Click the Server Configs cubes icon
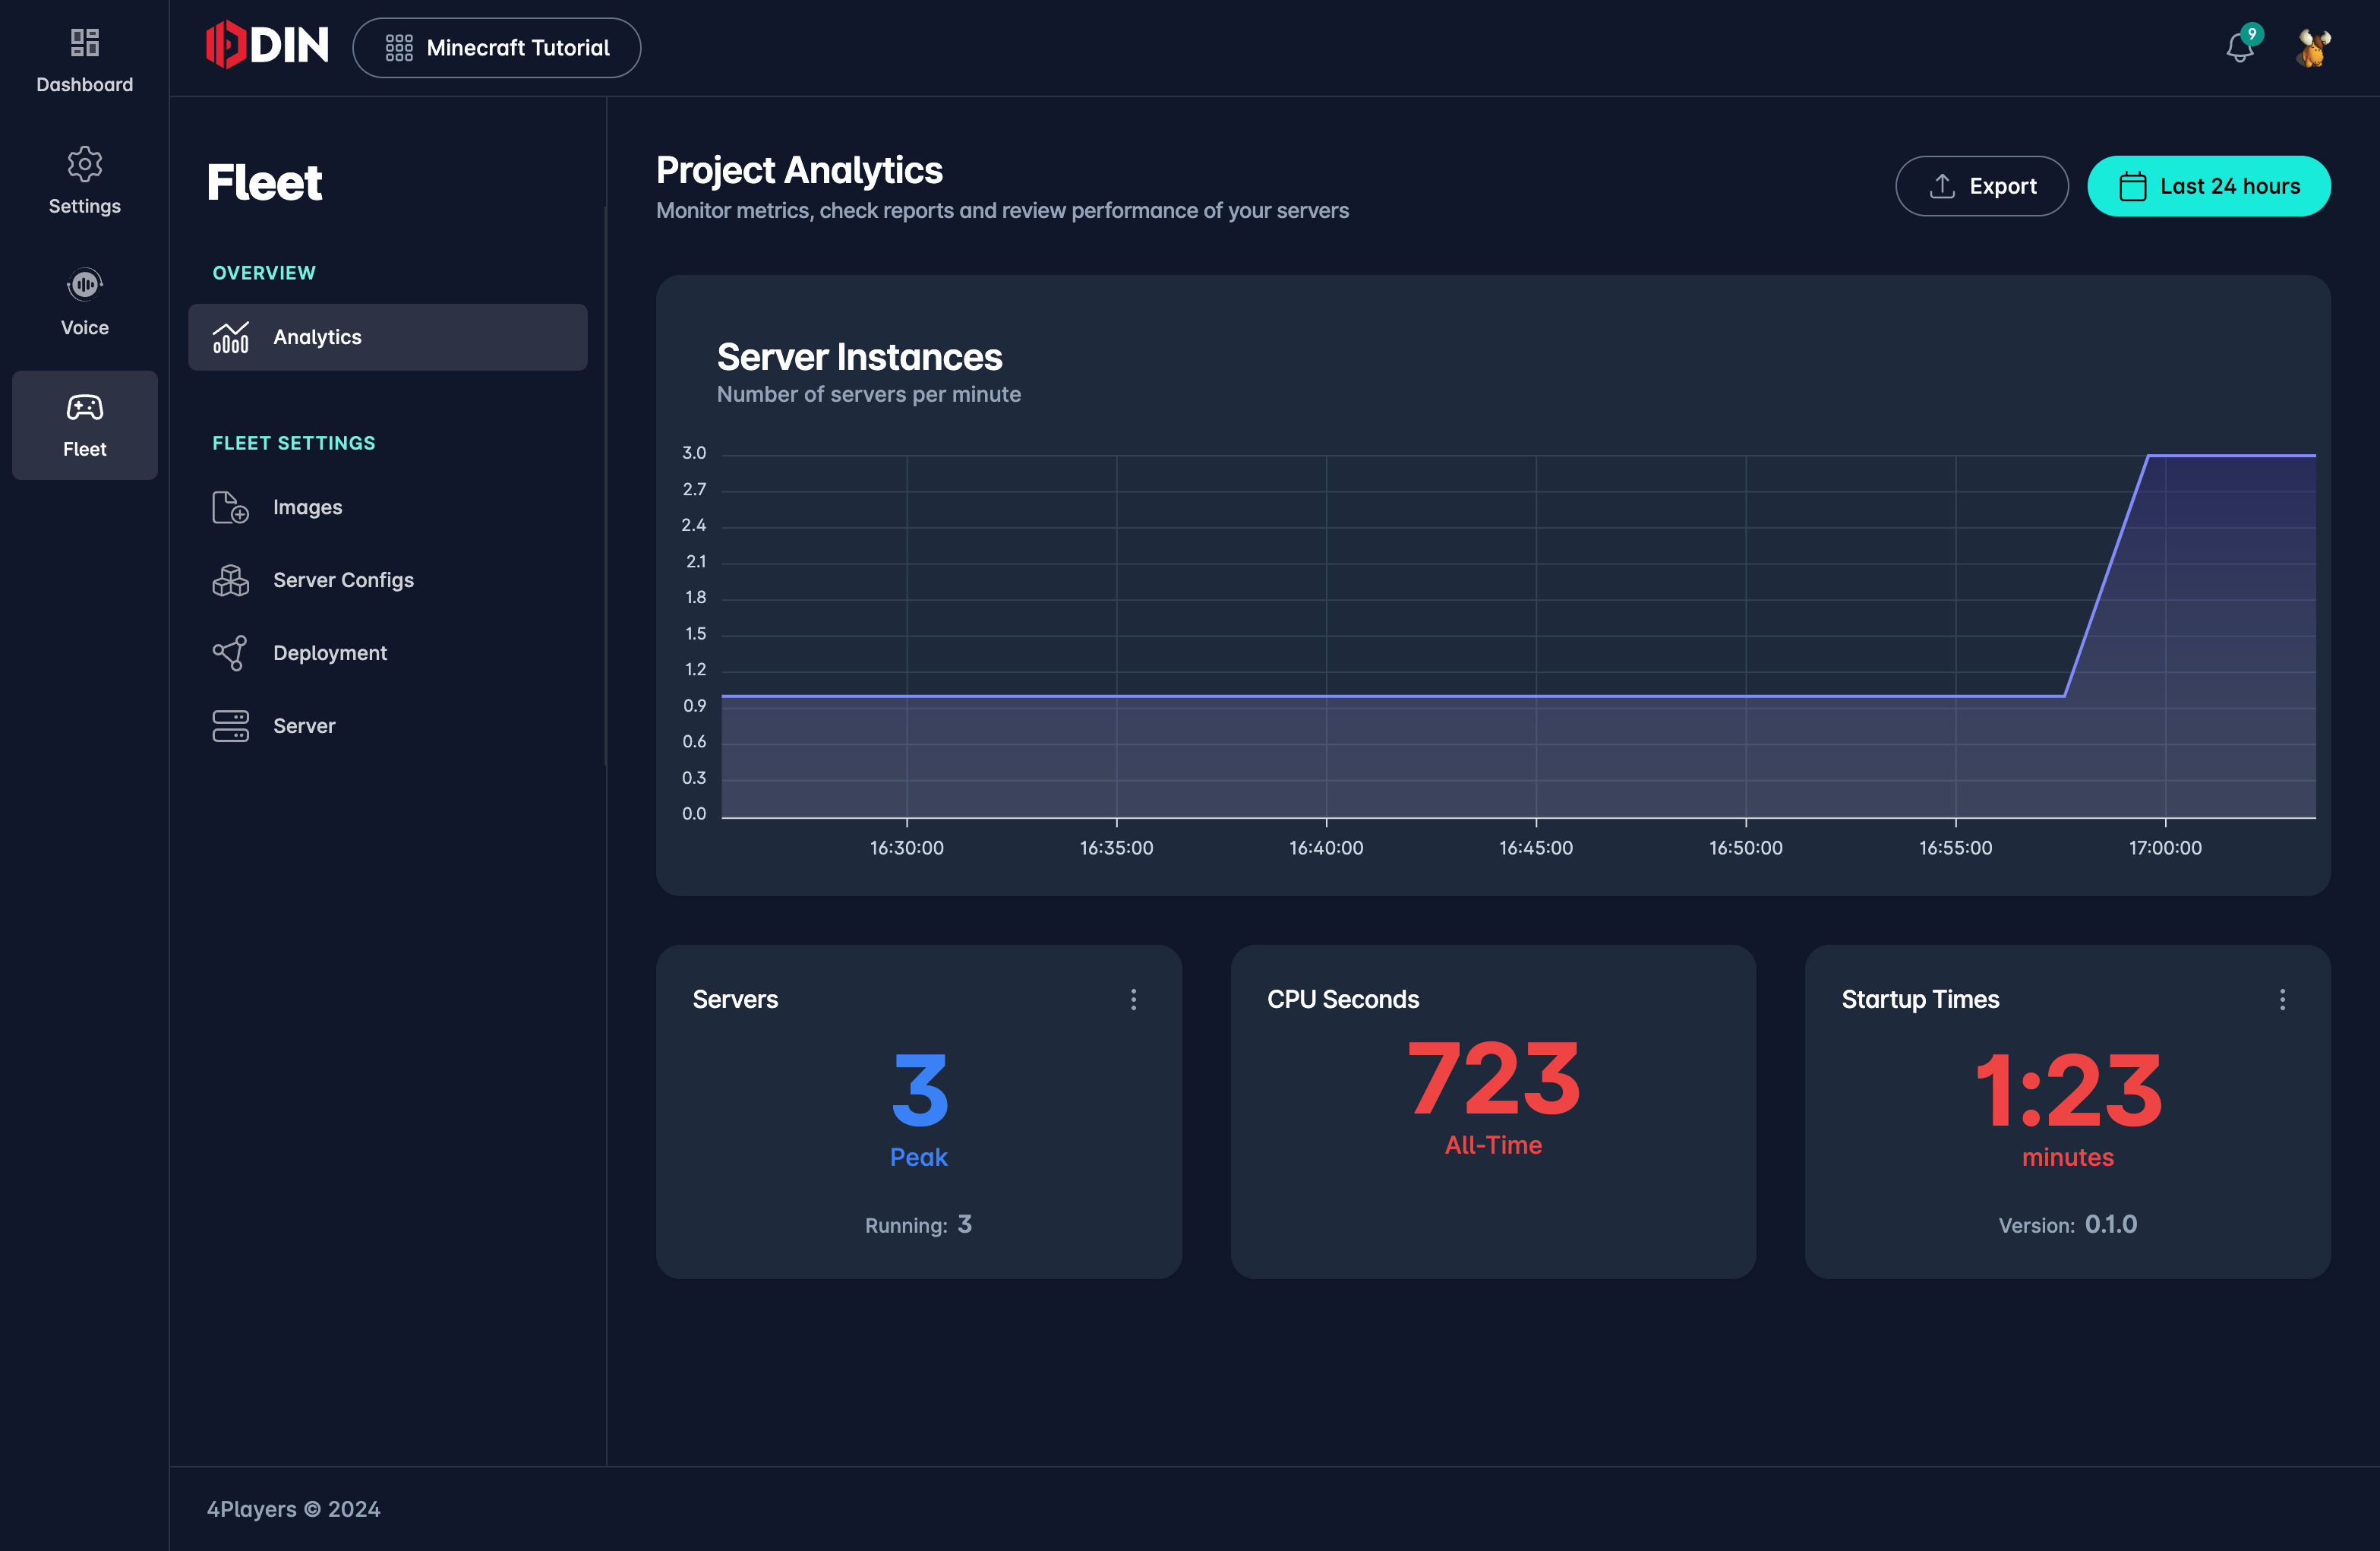Image resolution: width=2380 pixels, height=1551 pixels. point(231,580)
